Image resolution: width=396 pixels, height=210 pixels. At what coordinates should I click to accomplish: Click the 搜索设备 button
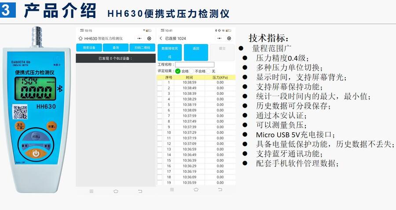89,47
